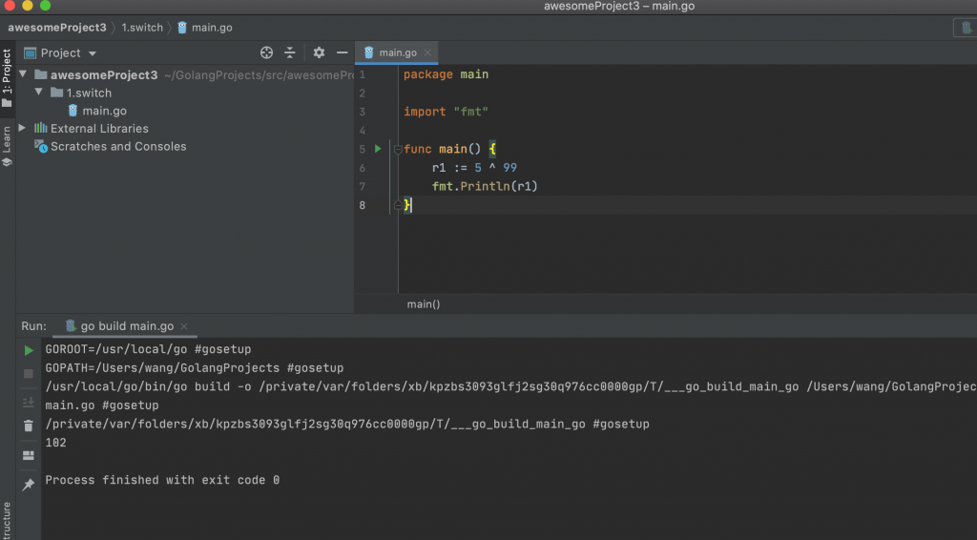Click the 'Run:' panel label
Image resolution: width=977 pixels, height=540 pixels.
click(33, 326)
